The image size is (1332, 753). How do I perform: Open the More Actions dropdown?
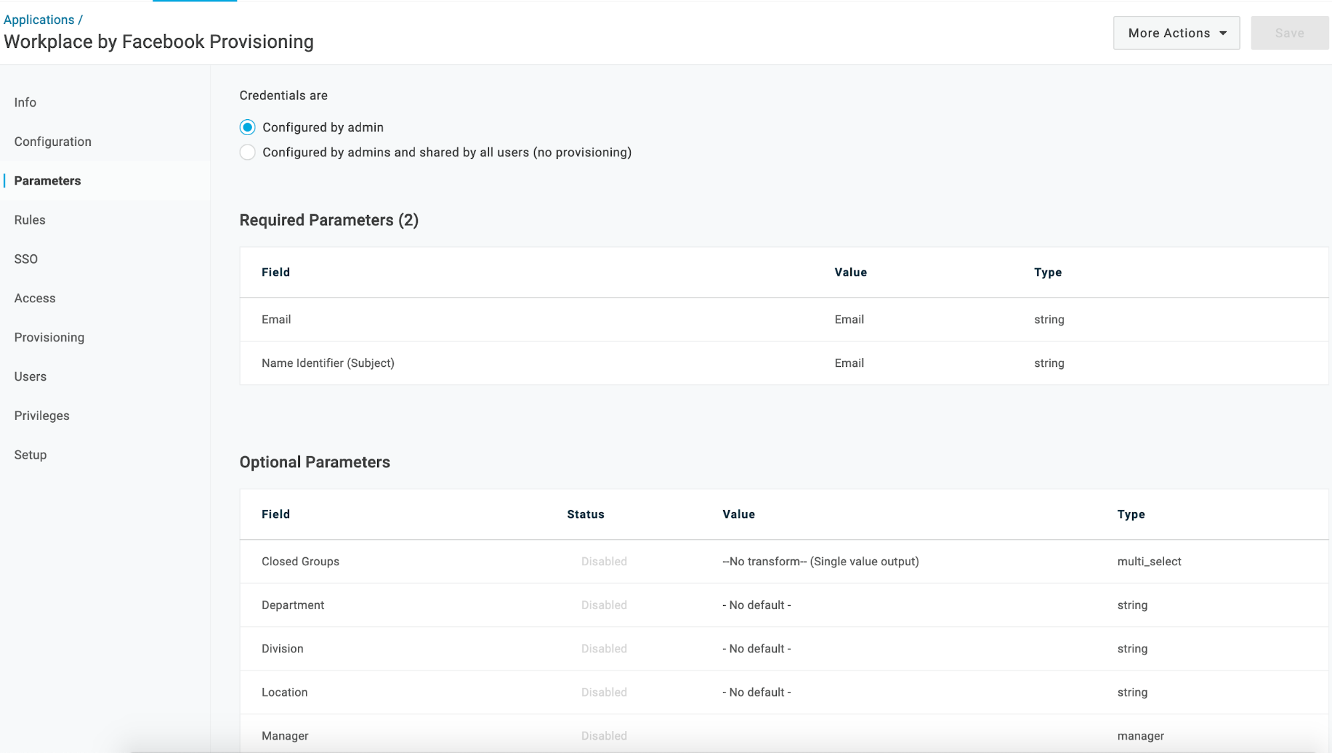point(1176,33)
